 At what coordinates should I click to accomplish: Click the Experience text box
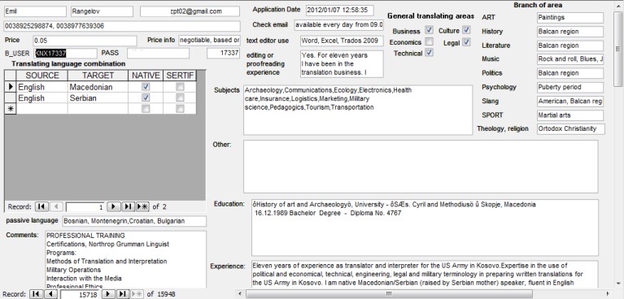coord(425,275)
